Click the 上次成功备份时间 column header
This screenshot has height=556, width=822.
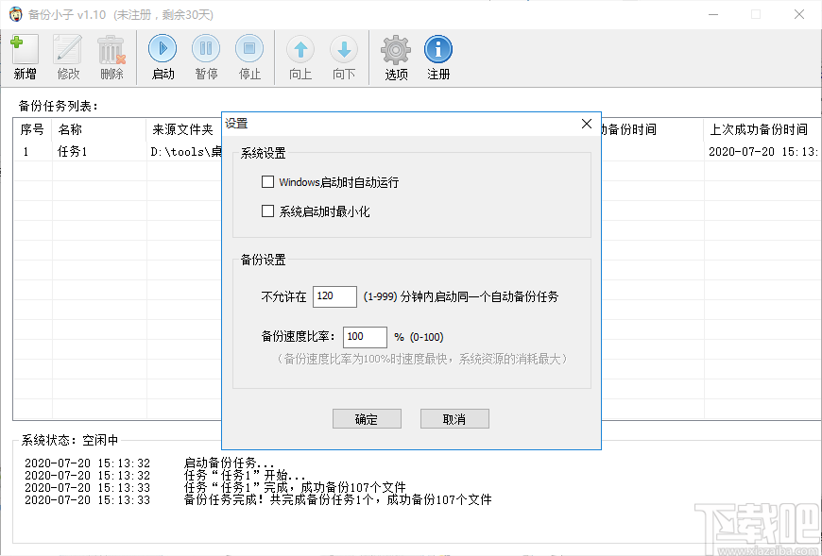(x=757, y=129)
